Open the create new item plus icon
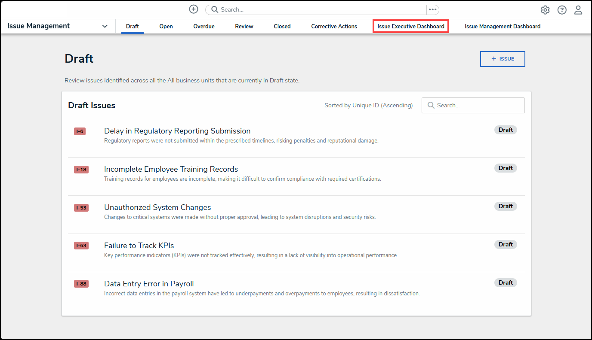The image size is (592, 340). (x=193, y=9)
